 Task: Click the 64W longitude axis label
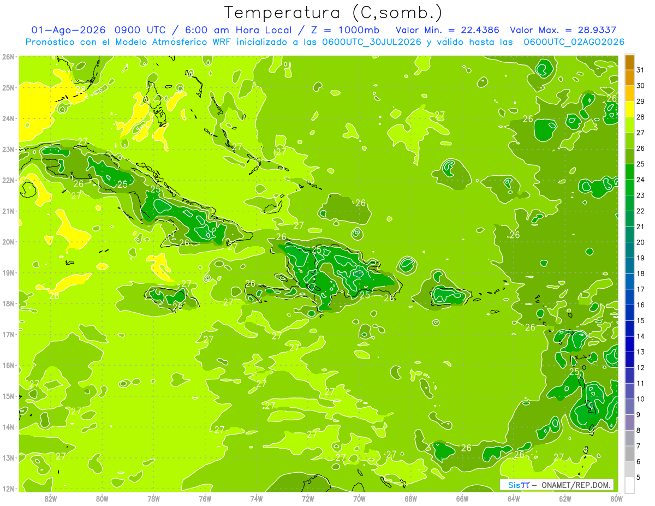[514, 498]
